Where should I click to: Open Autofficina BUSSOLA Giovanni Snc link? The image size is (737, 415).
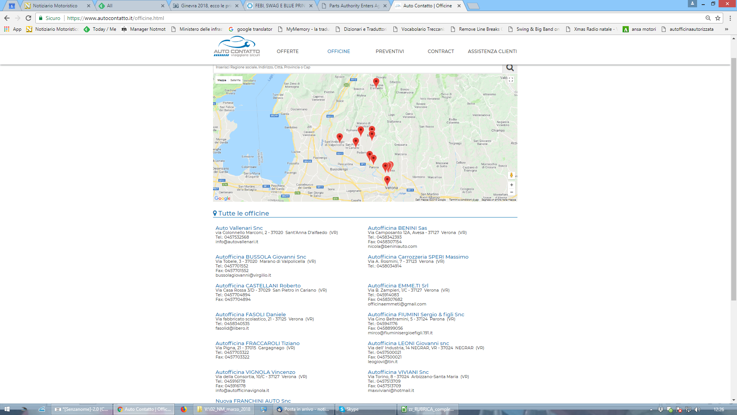click(261, 257)
